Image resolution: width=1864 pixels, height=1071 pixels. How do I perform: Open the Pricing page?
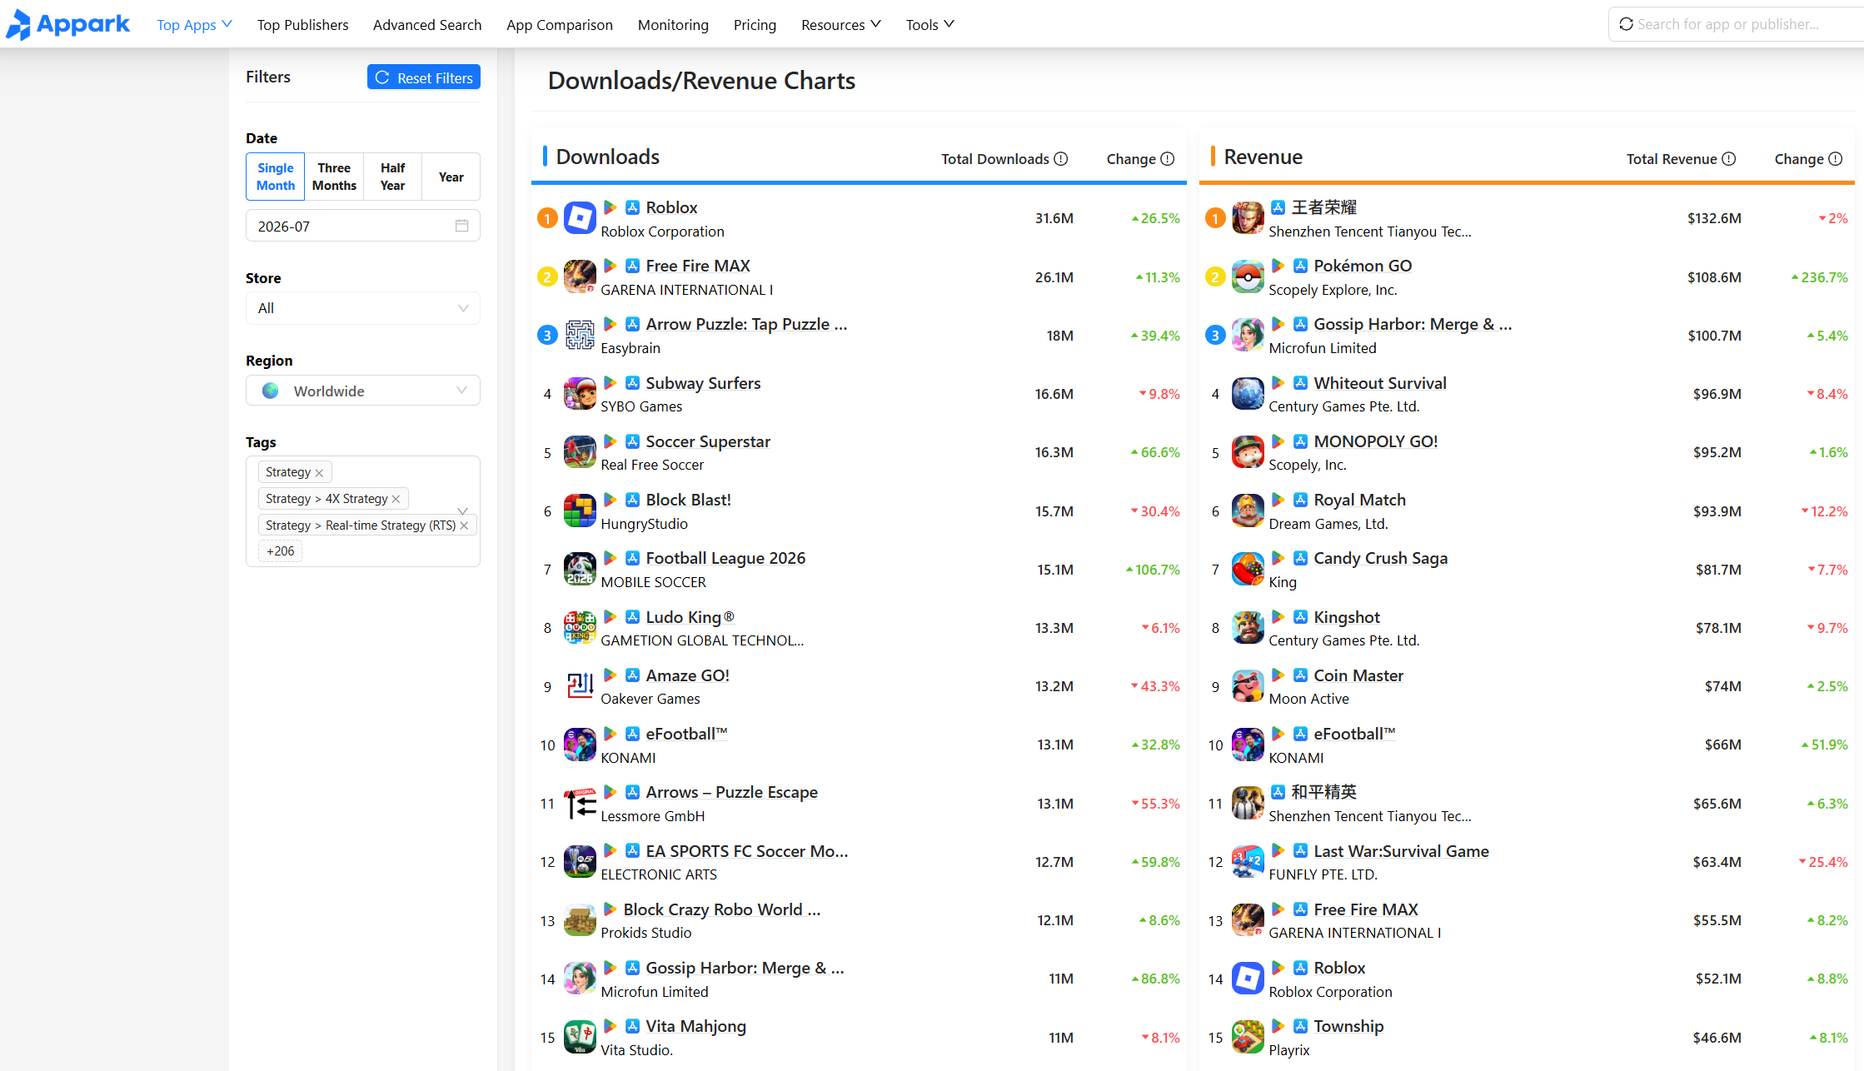[755, 25]
